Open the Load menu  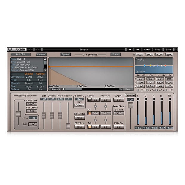(158, 50)
